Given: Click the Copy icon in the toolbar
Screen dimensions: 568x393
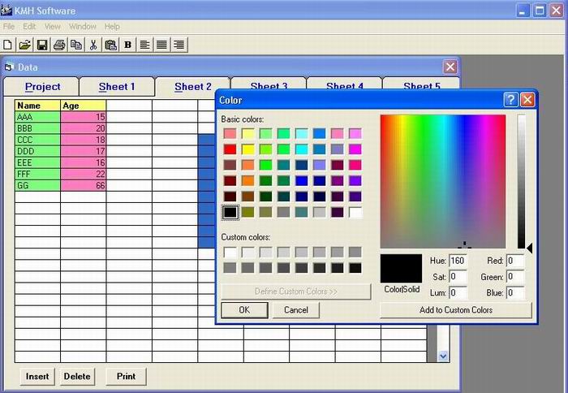Looking at the screenshot, I should point(75,45).
